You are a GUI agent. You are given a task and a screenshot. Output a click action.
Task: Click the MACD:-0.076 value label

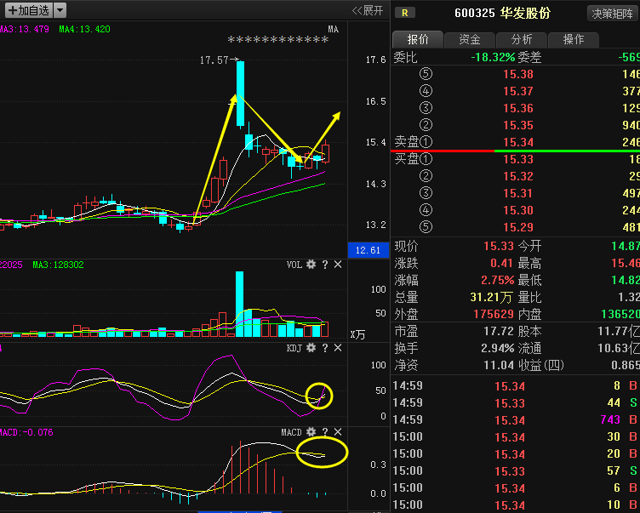click(26, 432)
